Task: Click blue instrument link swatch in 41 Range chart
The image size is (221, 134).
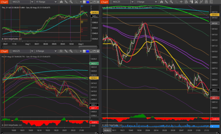Action: coord(88,2)
